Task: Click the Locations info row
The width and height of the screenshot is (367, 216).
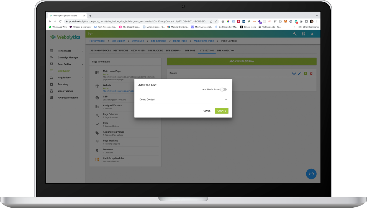Action: click(125, 151)
